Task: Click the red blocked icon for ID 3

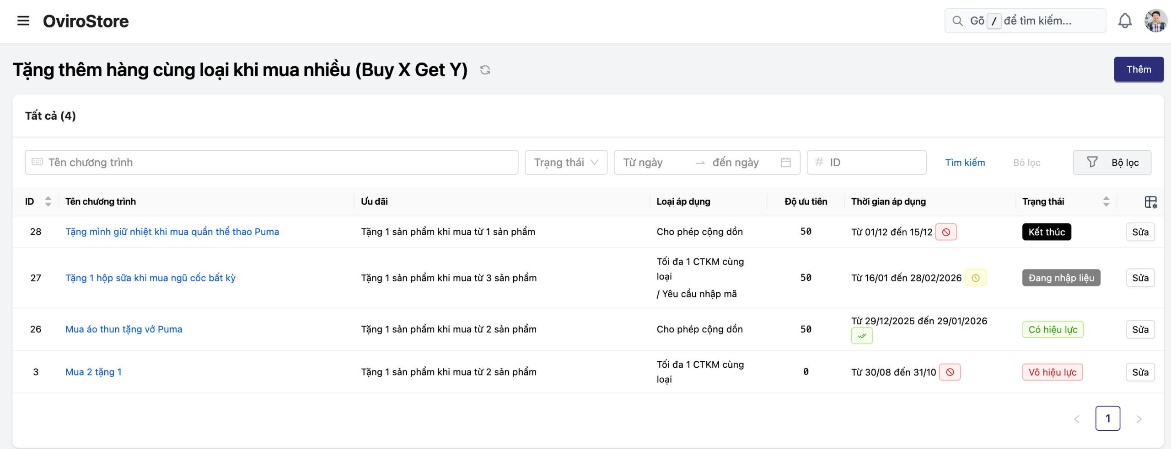Action: (x=950, y=372)
